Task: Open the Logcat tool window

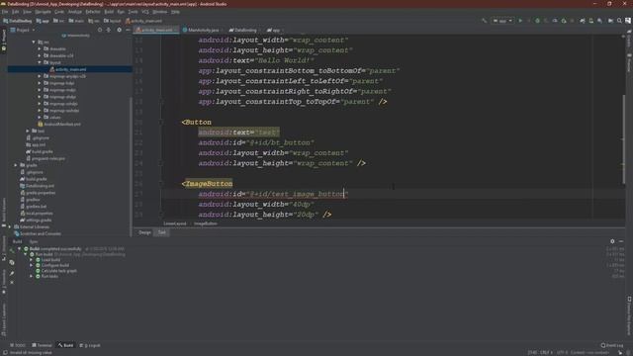Action: pos(90,345)
